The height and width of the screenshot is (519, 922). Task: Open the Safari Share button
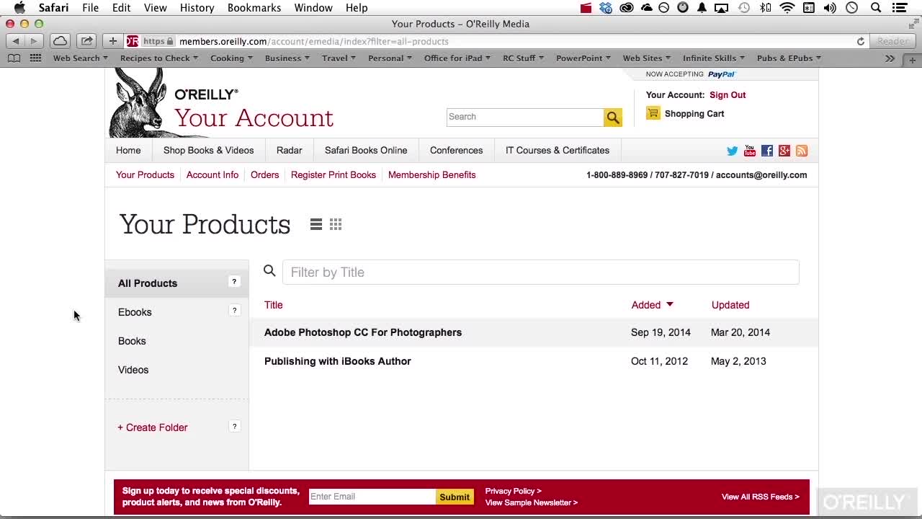(x=86, y=41)
